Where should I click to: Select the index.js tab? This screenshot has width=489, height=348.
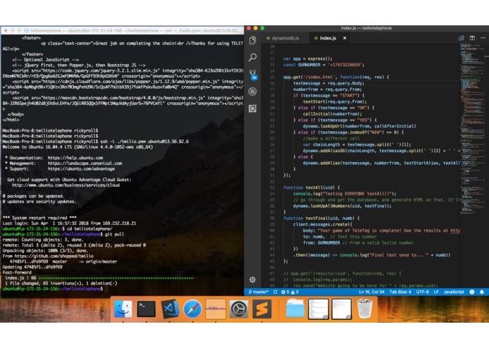[325, 38]
